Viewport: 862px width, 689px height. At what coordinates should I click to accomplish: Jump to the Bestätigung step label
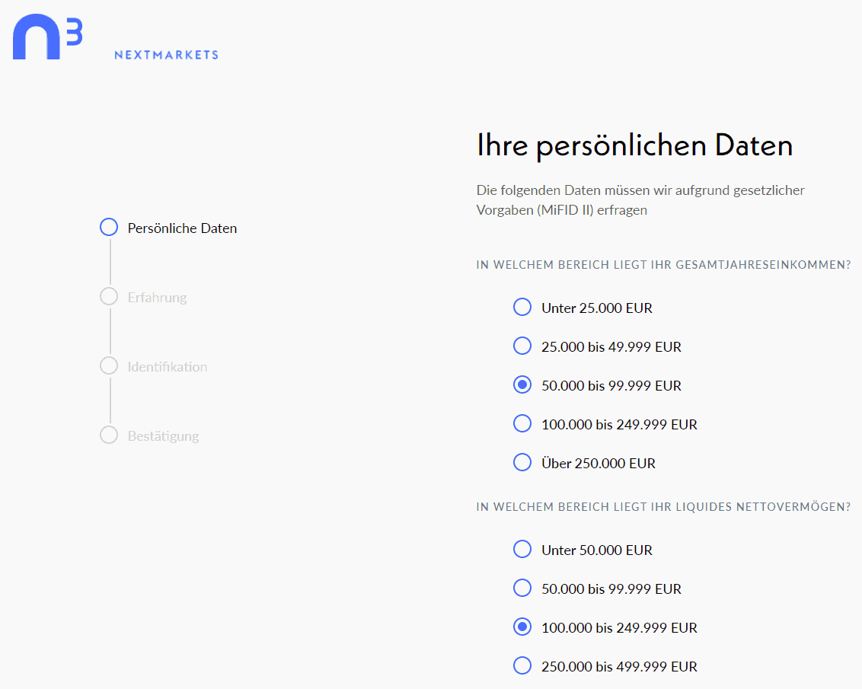pyautogui.click(x=163, y=436)
